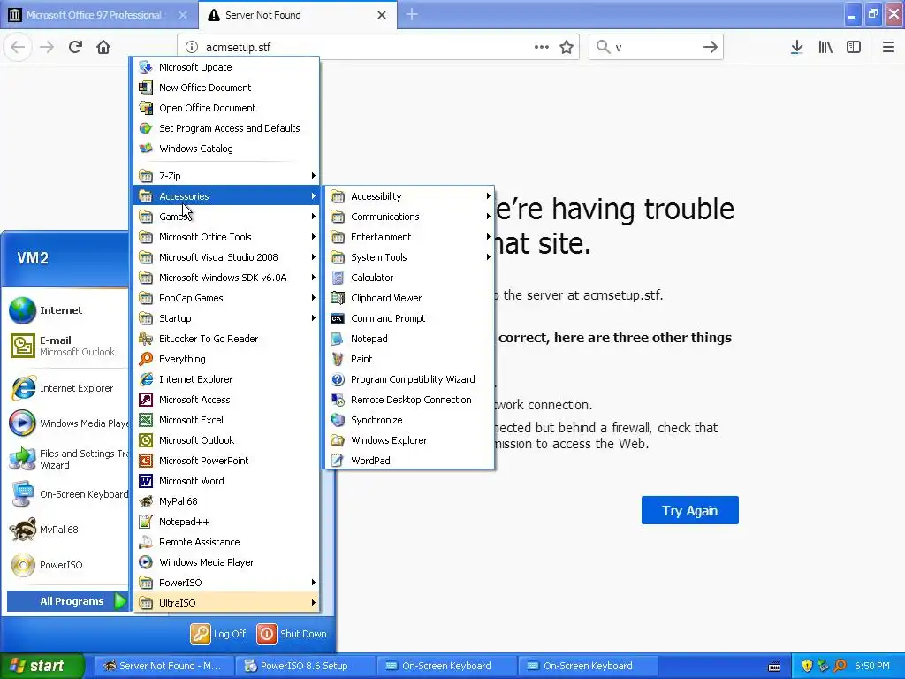
Task: Launch WordPad
Action: (x=409, y=461)
